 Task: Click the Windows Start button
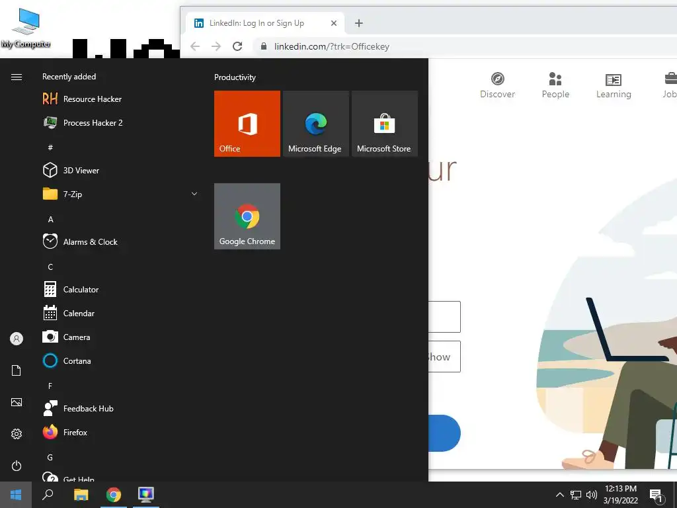[x=16, y=495]
